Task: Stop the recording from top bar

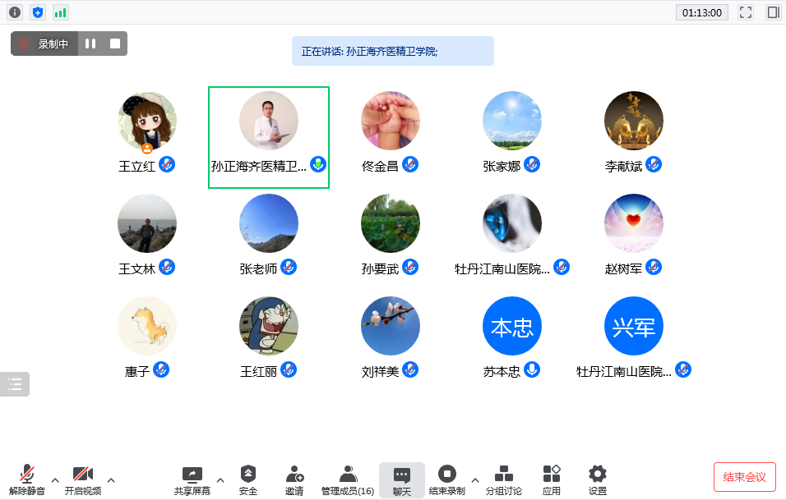Action: (x=115, y=44)
